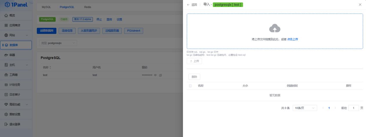The height and width of the screenshot is (137, 366).
Task: Click 远程服务器 remote server button
Action: 112,31
